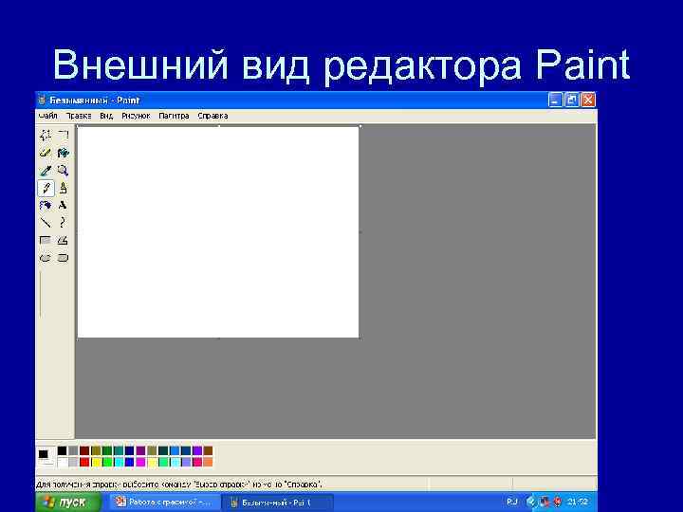
Task: Open the Вид menu
Action: pyautogui.click(x=106, y=116)
